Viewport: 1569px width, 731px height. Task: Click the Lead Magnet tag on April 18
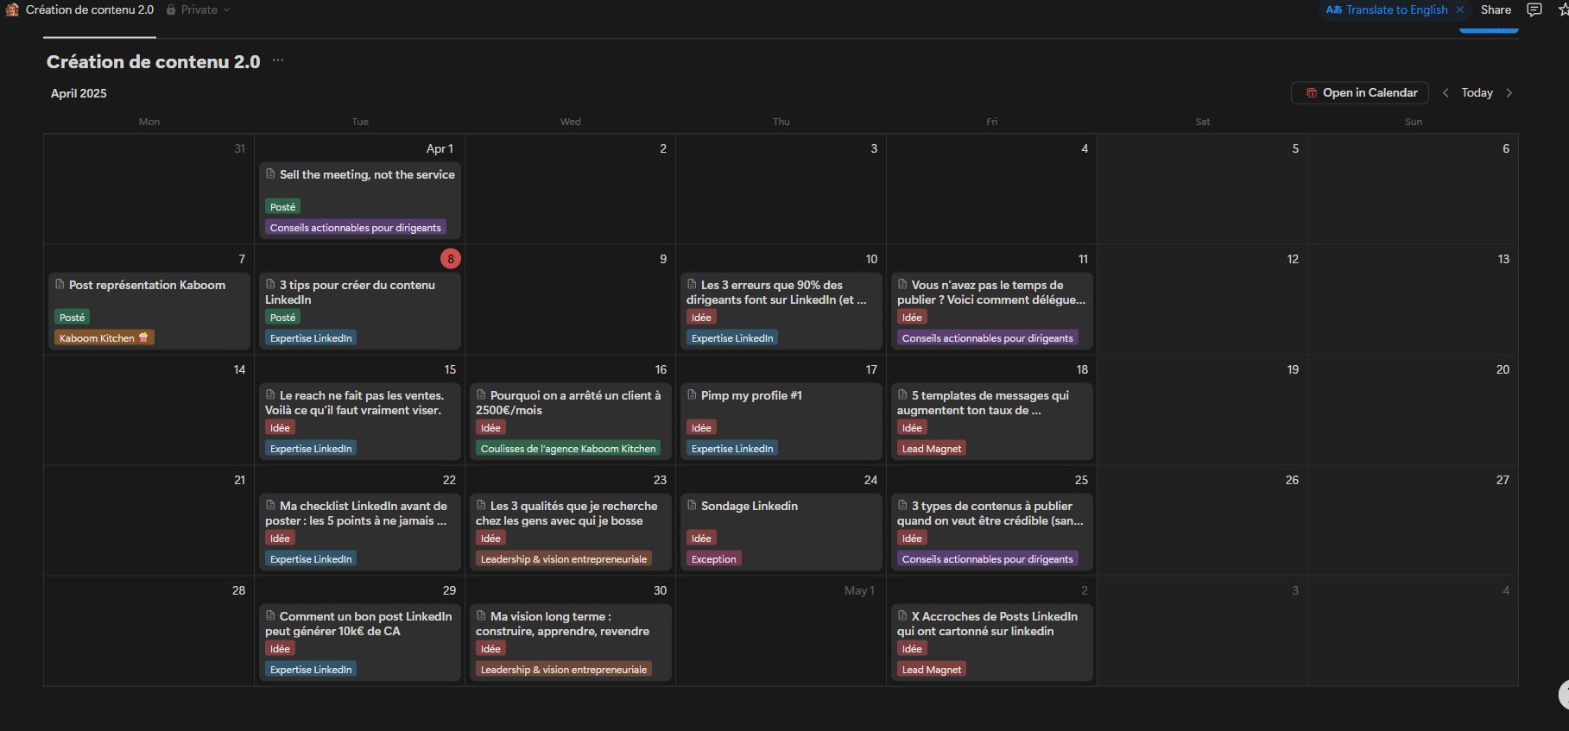click(x=931, y=448)
